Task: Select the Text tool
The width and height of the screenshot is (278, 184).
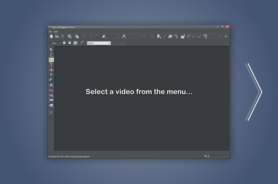Action: (51, 65)
